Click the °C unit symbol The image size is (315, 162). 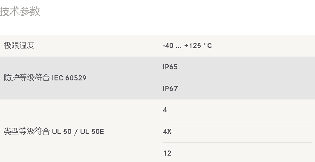(208, 46)
